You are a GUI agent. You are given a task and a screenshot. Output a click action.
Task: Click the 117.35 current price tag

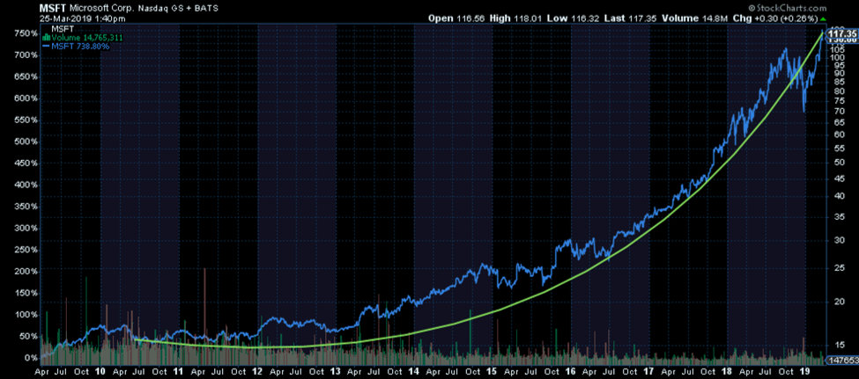(x=842, y=33)
